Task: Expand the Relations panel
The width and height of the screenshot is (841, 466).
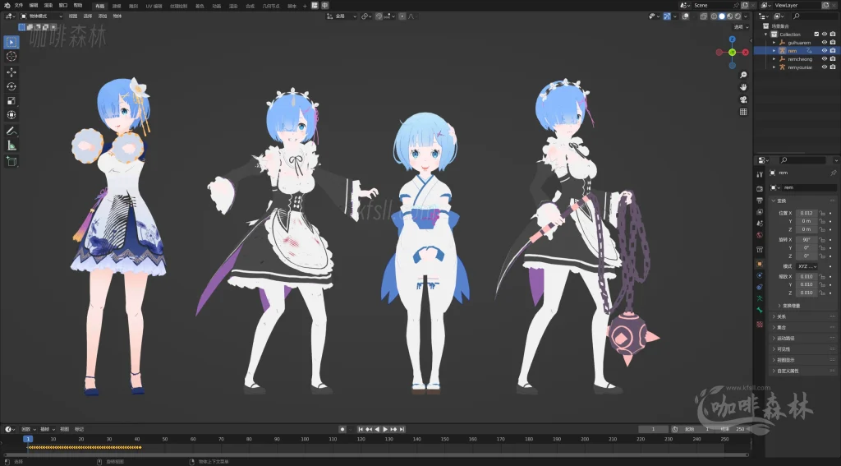Action: point(803,316)
